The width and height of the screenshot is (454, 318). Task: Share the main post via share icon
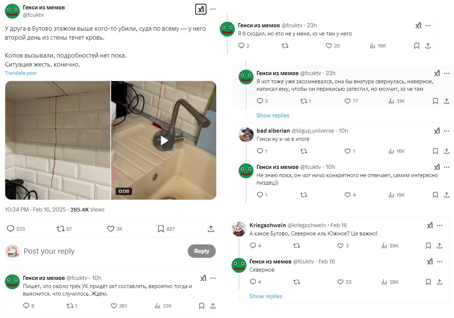tap(211, 229)
